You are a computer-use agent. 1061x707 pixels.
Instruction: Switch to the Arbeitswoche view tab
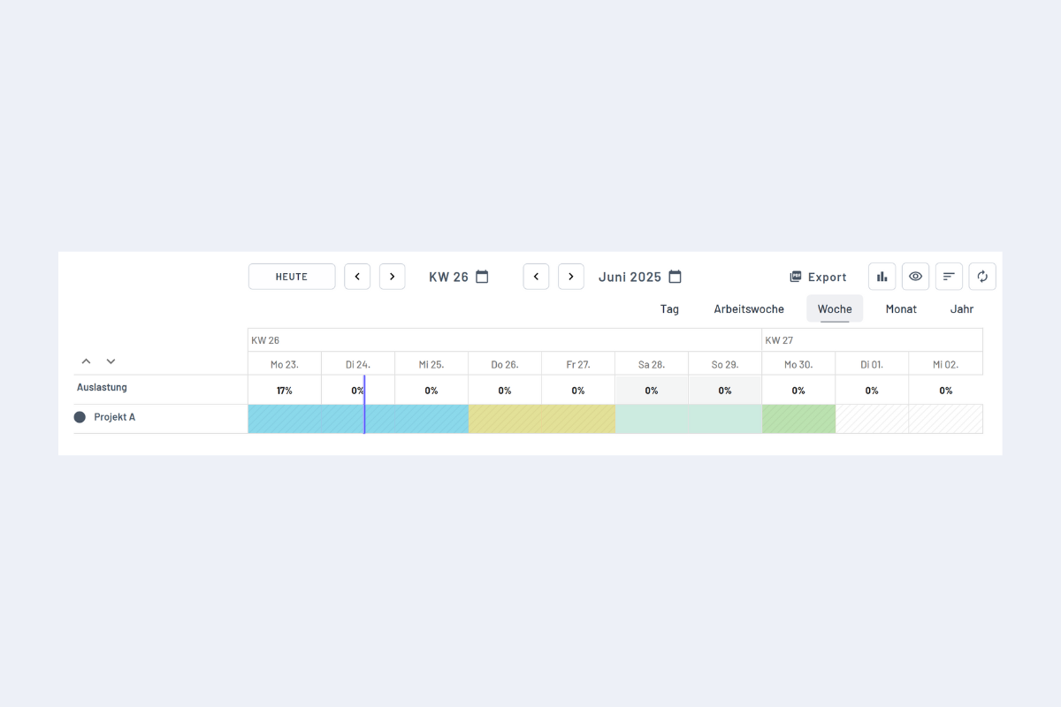pos(749,309)
